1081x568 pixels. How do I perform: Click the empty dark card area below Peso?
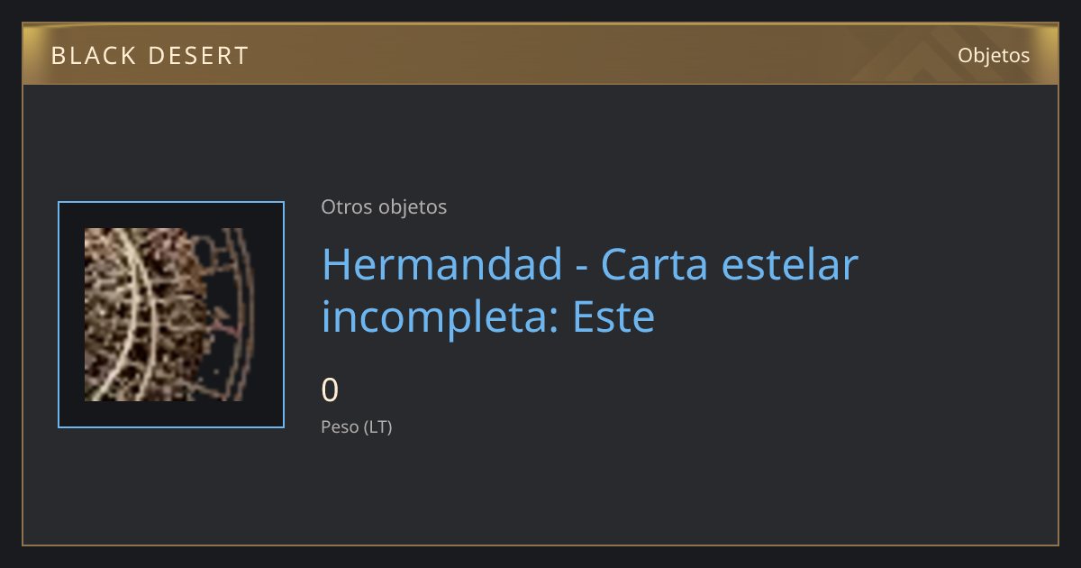coord(540,491)
